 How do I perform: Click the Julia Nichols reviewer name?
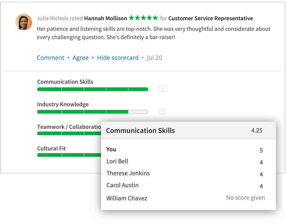click(53, 18)
